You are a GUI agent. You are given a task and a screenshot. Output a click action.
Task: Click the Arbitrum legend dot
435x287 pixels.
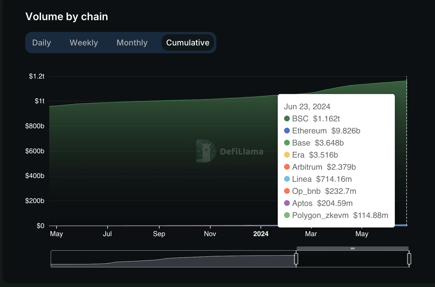(287, 167)
